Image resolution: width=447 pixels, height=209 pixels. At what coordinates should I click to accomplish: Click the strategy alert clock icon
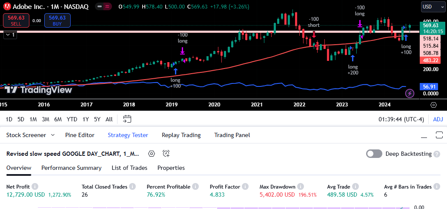click(166, 154)
